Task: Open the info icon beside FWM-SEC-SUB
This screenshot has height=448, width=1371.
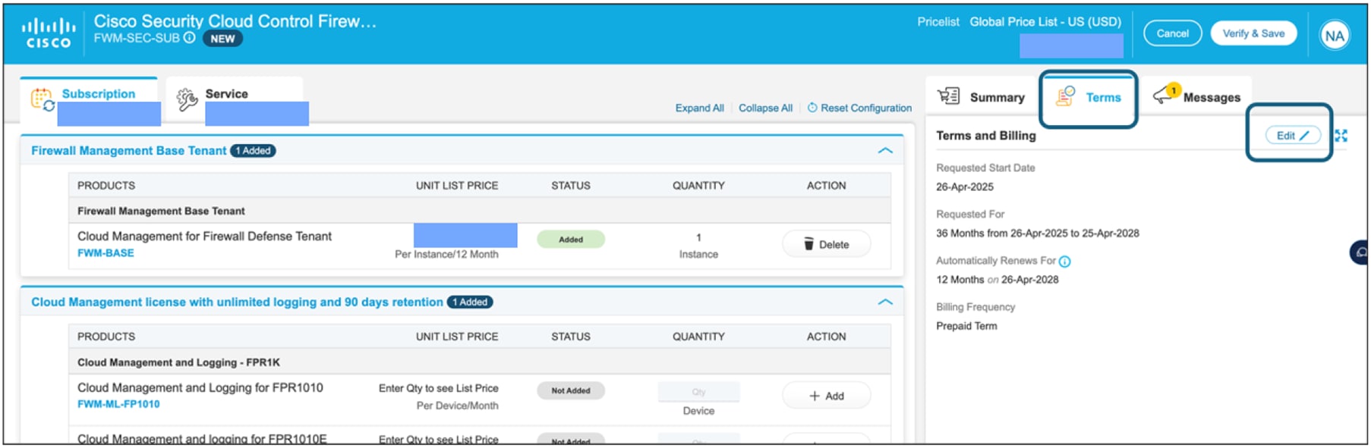Action: pyautogui.click(x=190, y=38)
